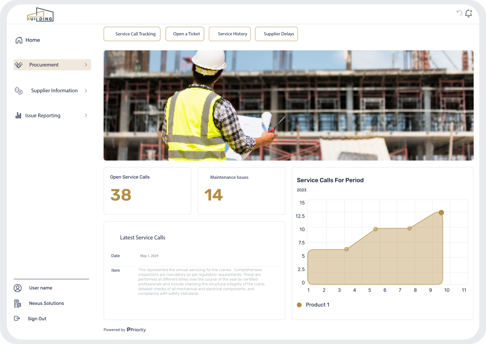The height and width of the screenshot is (344, 486).
Task: Open the Service Call Tracking tab
Action: [x=132, y=34]
